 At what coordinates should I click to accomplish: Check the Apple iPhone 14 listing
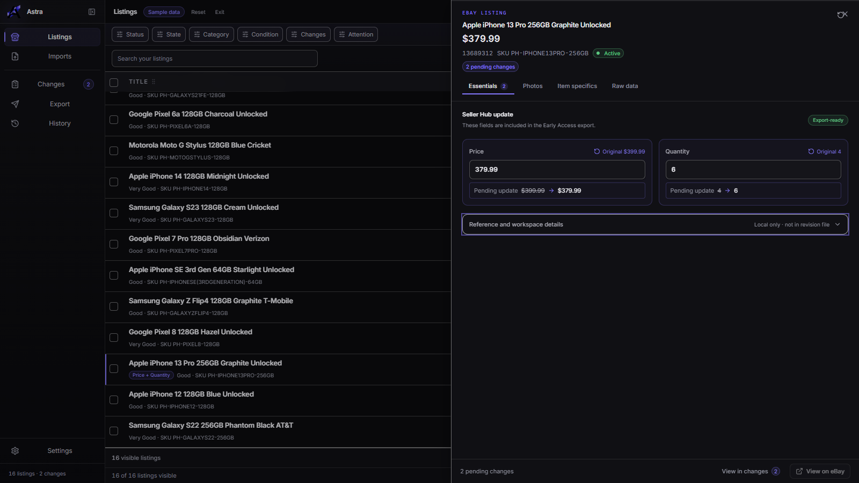[114, 182]
